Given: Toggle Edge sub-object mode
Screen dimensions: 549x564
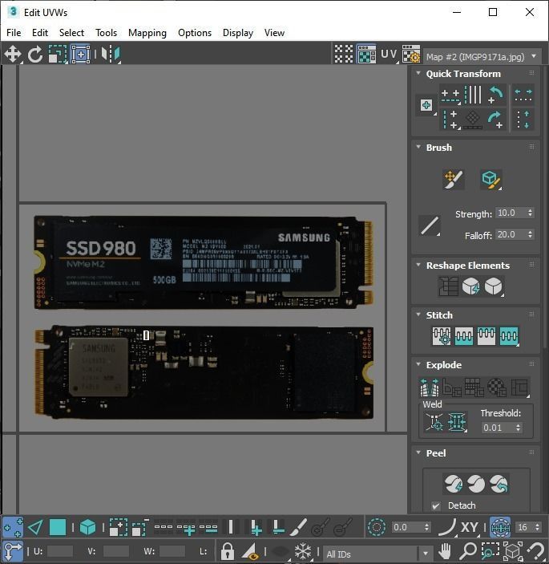Looking at the screenshot, I should (x=35, y=527).
